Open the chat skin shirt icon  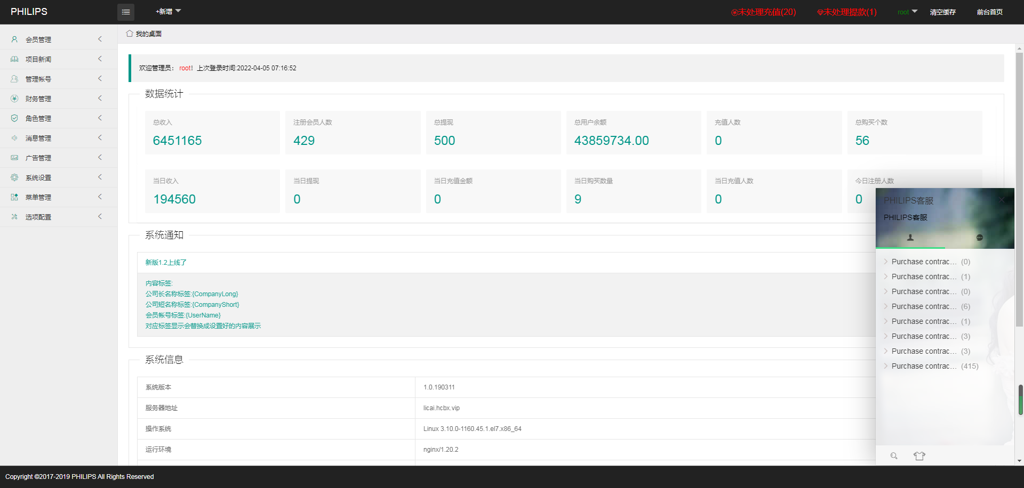coord(919,456)
